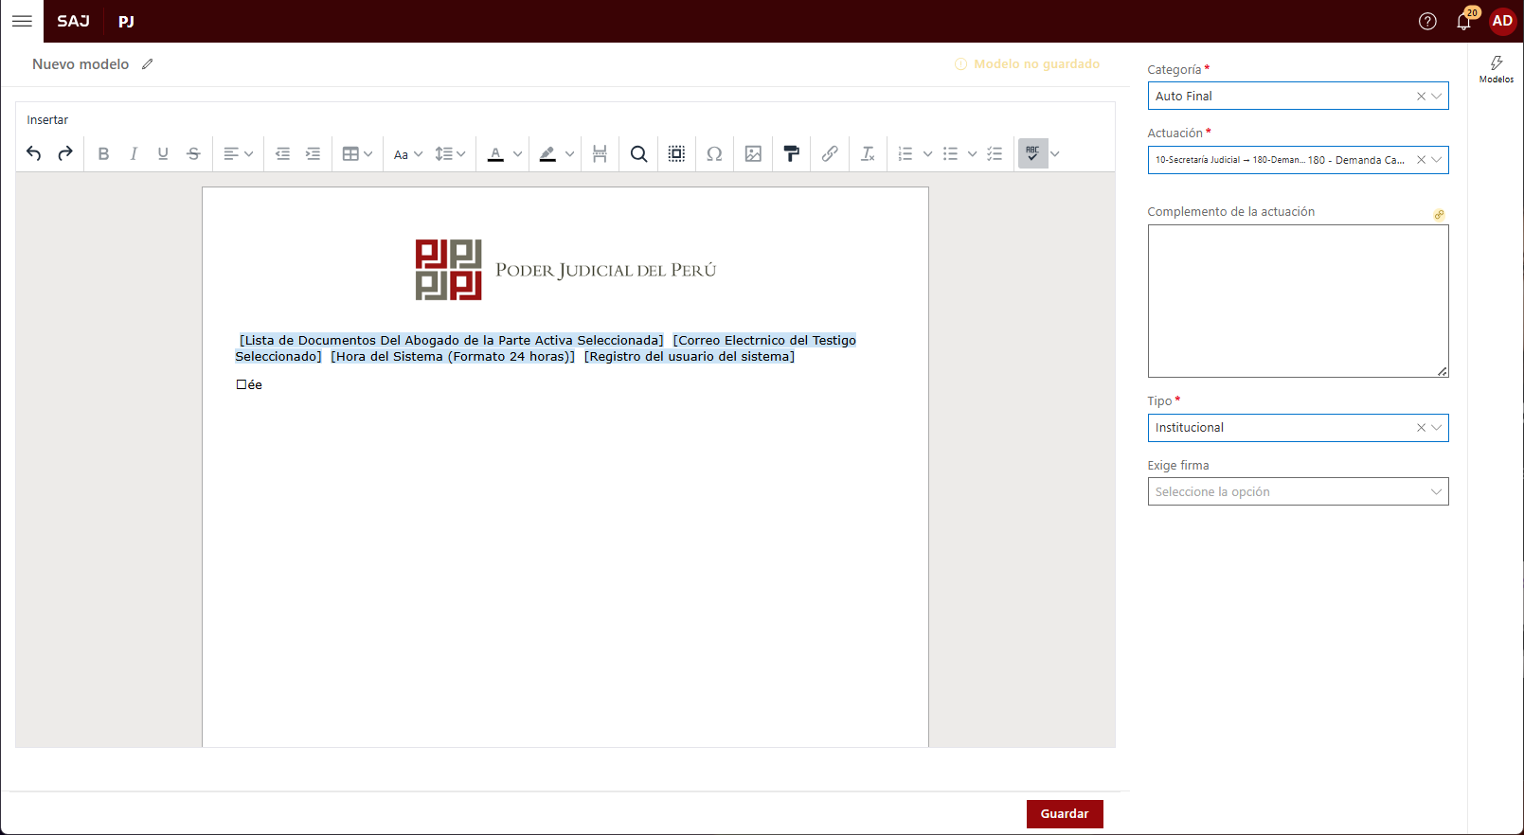Click the Guardar button
Viewport: 1524px width, 835px height.
[1064, 814]
